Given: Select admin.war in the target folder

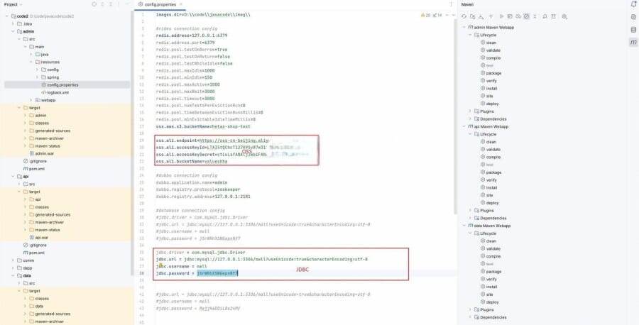Looking at the screenshot, I should click(x=44, y=153).
